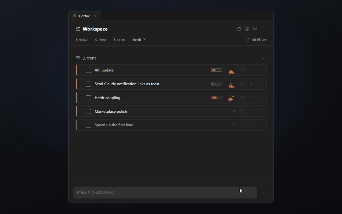The width and height of the screenshot is (342, 214).
Task: Click the Workspace folder icon beside title
Action: click(78, 29)
